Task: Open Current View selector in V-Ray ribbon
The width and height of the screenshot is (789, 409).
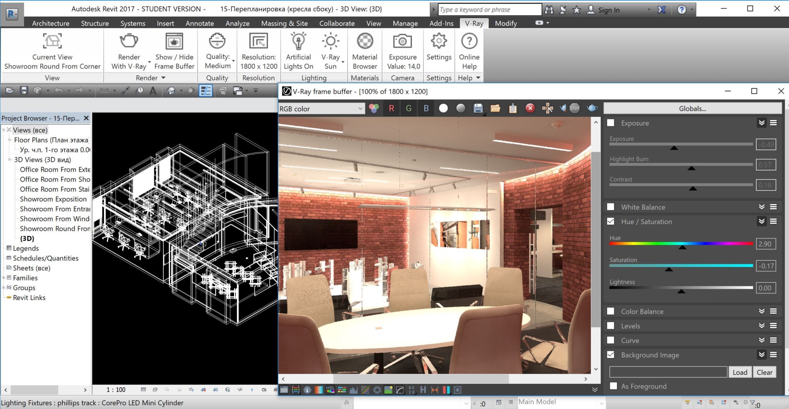Action: click(x=52, y=52)
